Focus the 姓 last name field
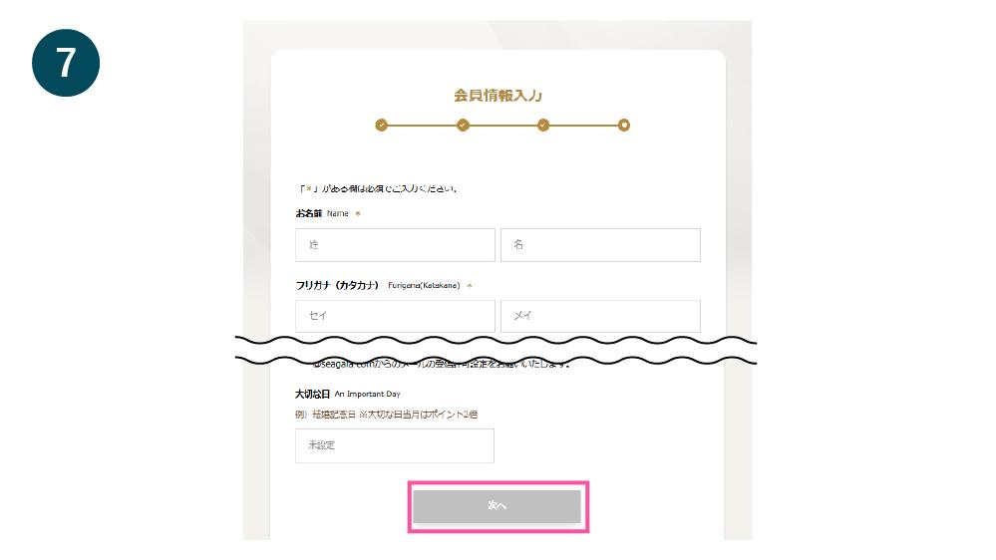Viewport: 996px width, 560px height. point(395,245)
